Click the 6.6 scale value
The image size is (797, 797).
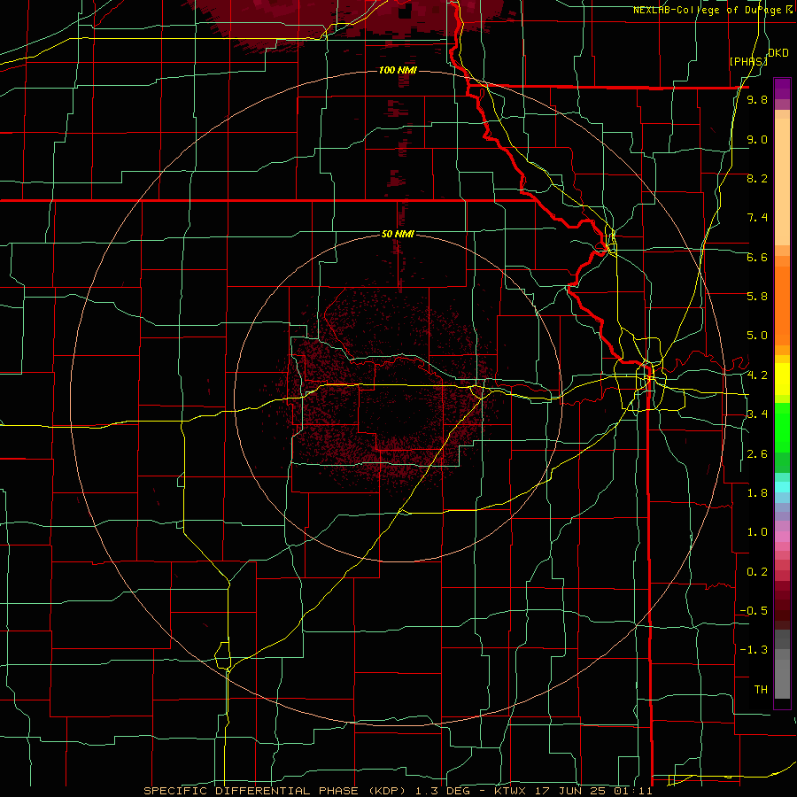pos(757,257)
